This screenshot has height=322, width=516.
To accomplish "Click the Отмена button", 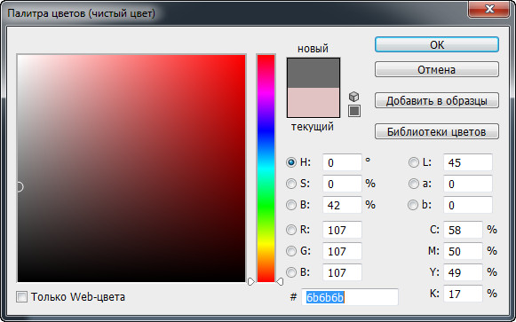I will (437, 70).
